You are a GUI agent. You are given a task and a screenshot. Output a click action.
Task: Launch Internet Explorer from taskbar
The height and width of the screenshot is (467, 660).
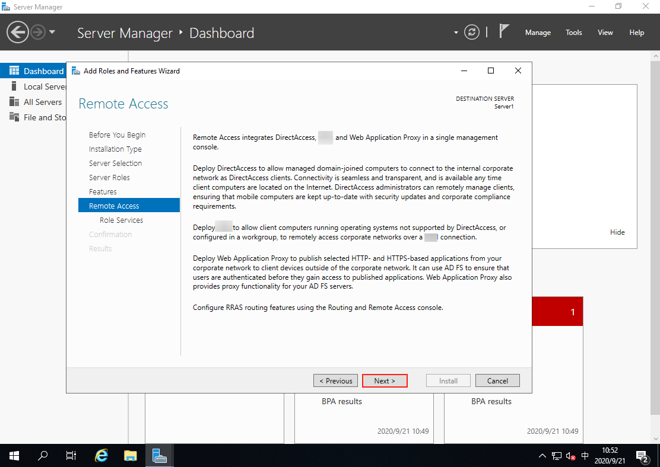point(101,455)
